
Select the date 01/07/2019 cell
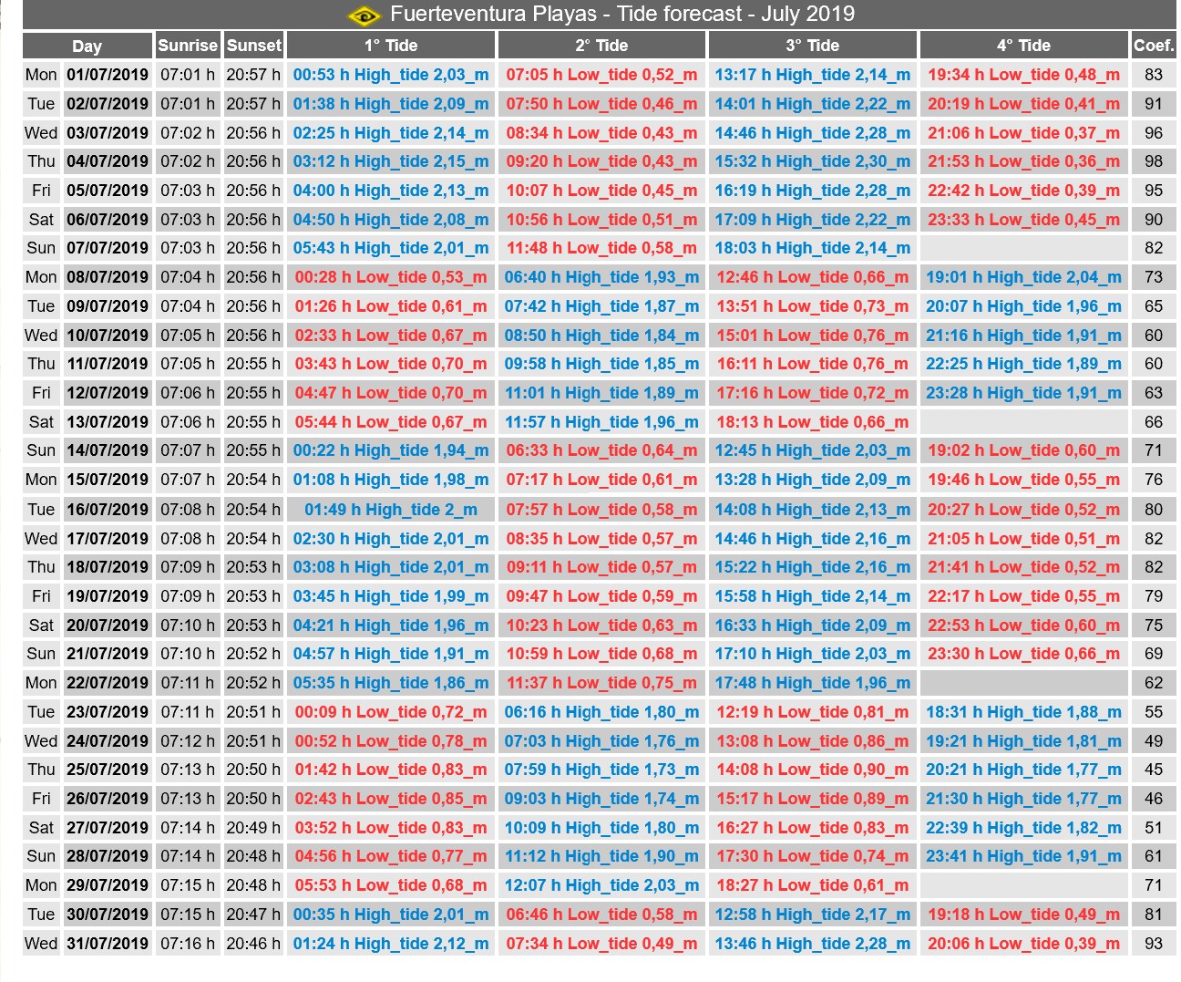point(108,75)
